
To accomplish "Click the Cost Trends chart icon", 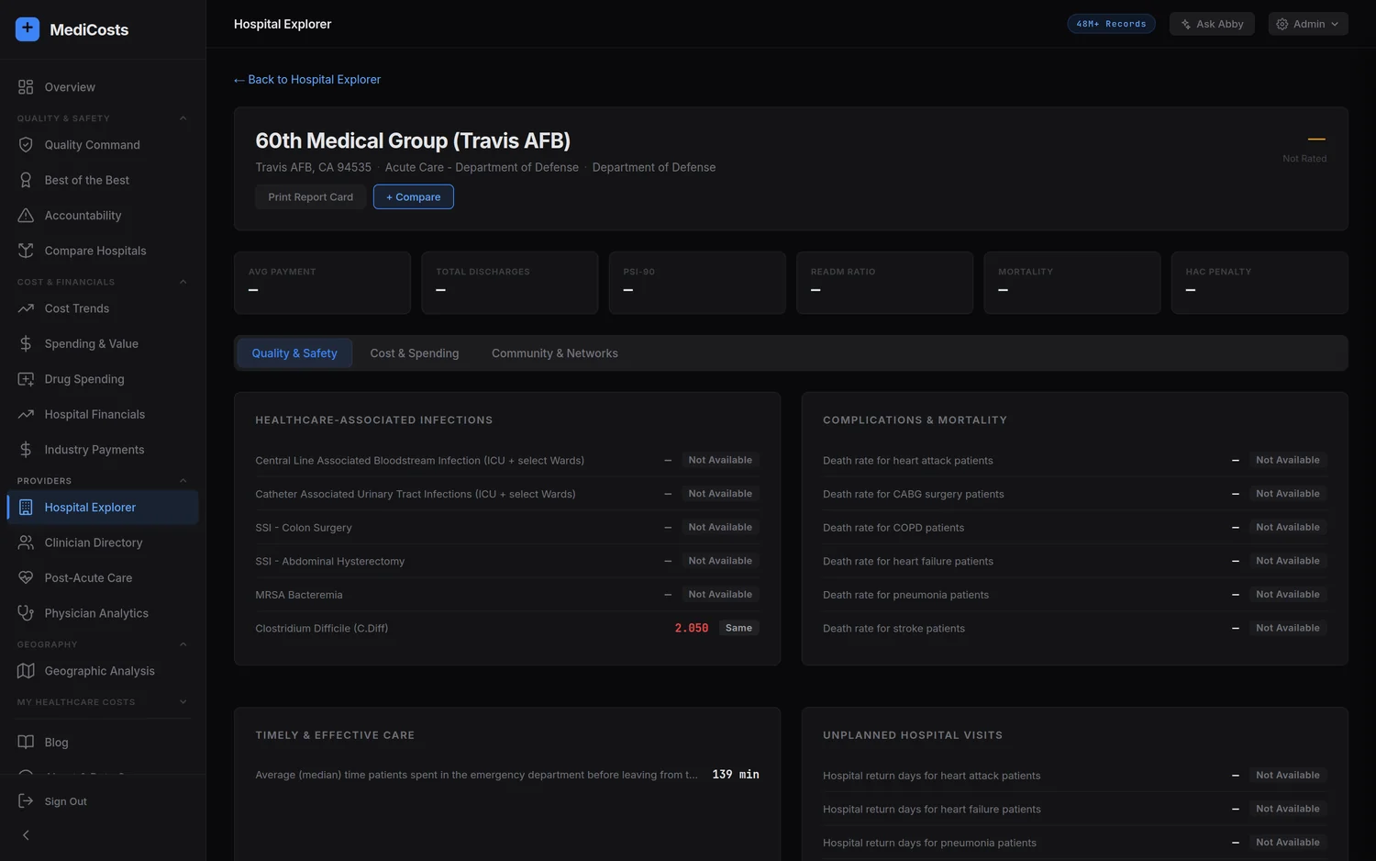I will pyautogui.click(x=26, y=308).
